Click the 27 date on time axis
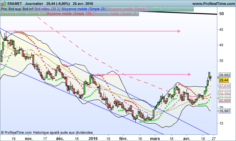Viewport: 236px width, 141px height. 214,138
